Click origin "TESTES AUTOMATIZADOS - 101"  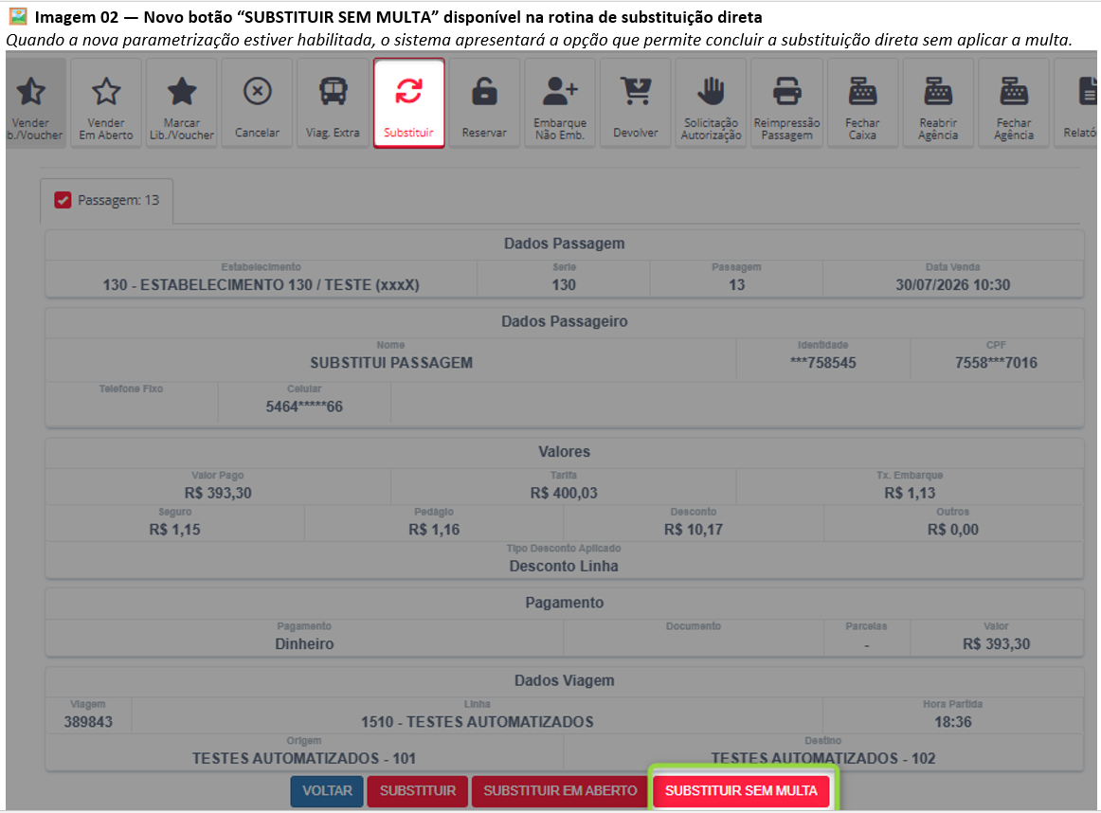coord(304,758)
